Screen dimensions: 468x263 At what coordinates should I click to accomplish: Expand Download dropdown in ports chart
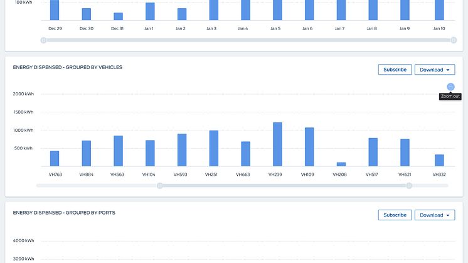point(434,215)
